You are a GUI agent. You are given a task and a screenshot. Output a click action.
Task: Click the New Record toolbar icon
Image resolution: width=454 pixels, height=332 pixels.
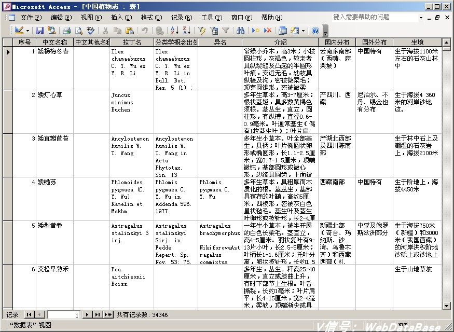coord(256,31)
